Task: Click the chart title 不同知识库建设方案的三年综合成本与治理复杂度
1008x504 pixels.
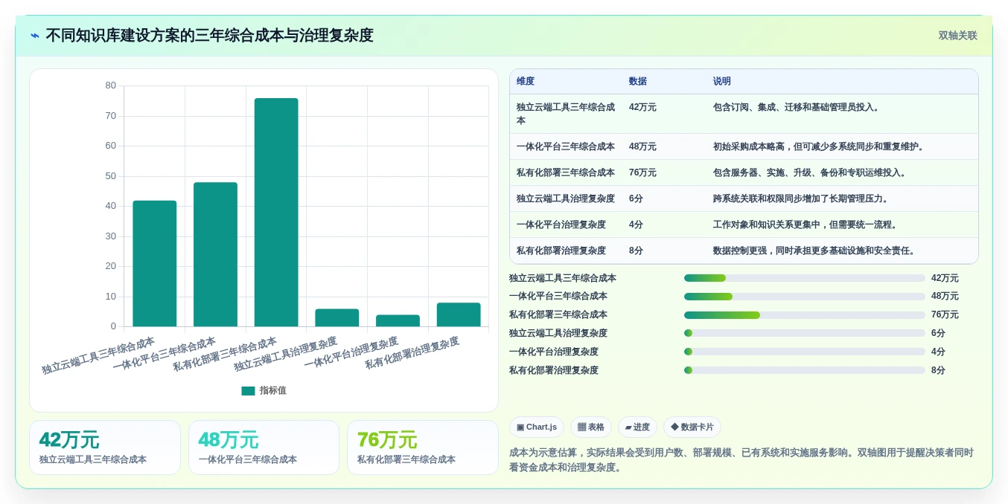Action: click(209, 36)
